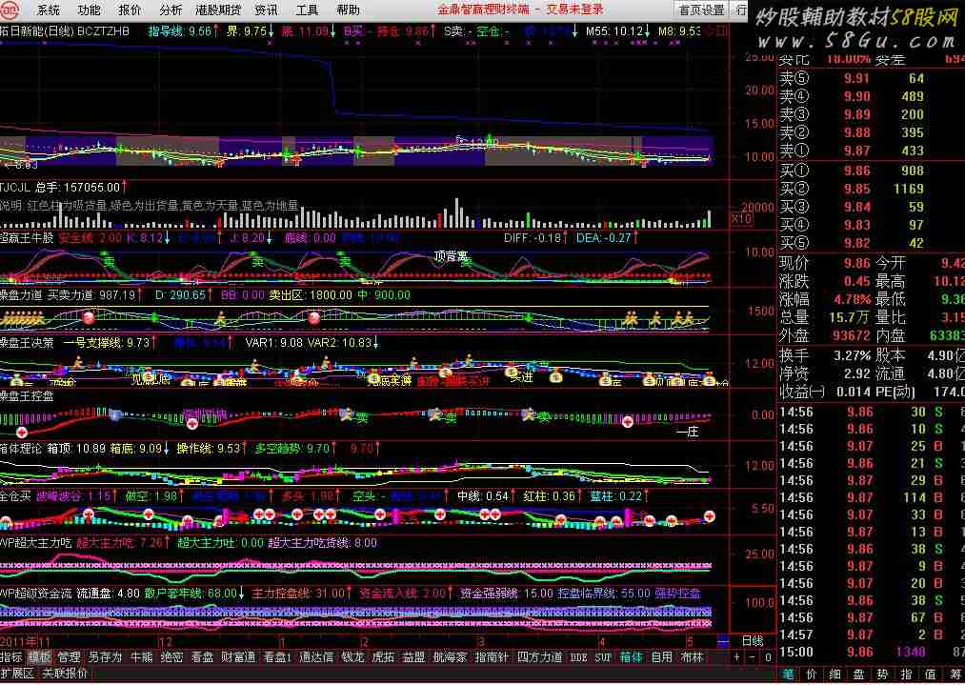The image size is (965, 685).
Task: Click the 日线 period label
Action: click(x=752, y=640)
